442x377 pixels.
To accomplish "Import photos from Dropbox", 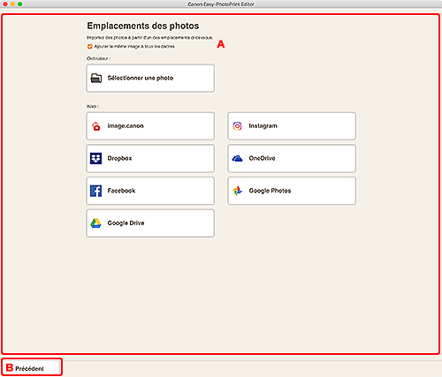I will point(150,158).
